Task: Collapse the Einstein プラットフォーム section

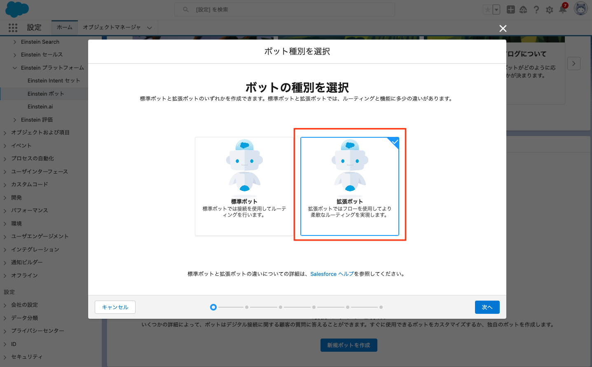Action: click(15, 67)
